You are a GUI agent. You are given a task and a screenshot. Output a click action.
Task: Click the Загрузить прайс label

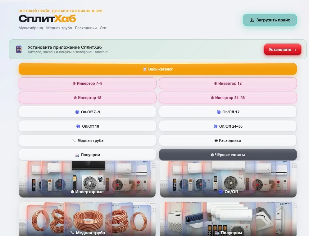[x=273, y=20]
